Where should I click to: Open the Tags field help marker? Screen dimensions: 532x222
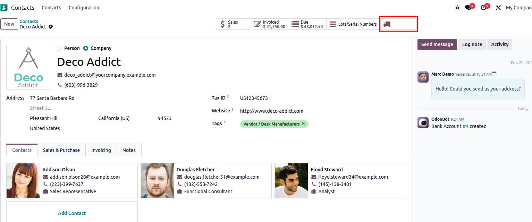[224, 122]
